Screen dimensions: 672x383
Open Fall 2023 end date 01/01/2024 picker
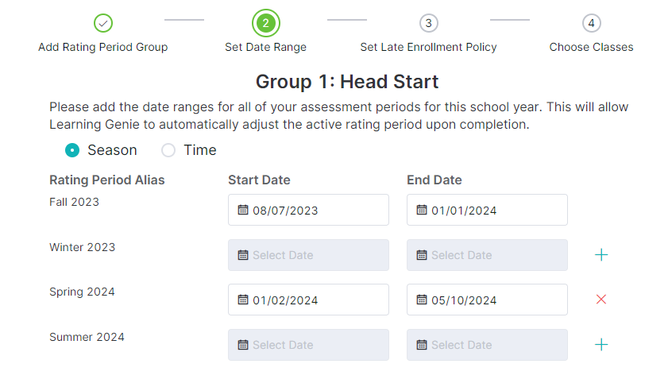(x=487, y=210)
